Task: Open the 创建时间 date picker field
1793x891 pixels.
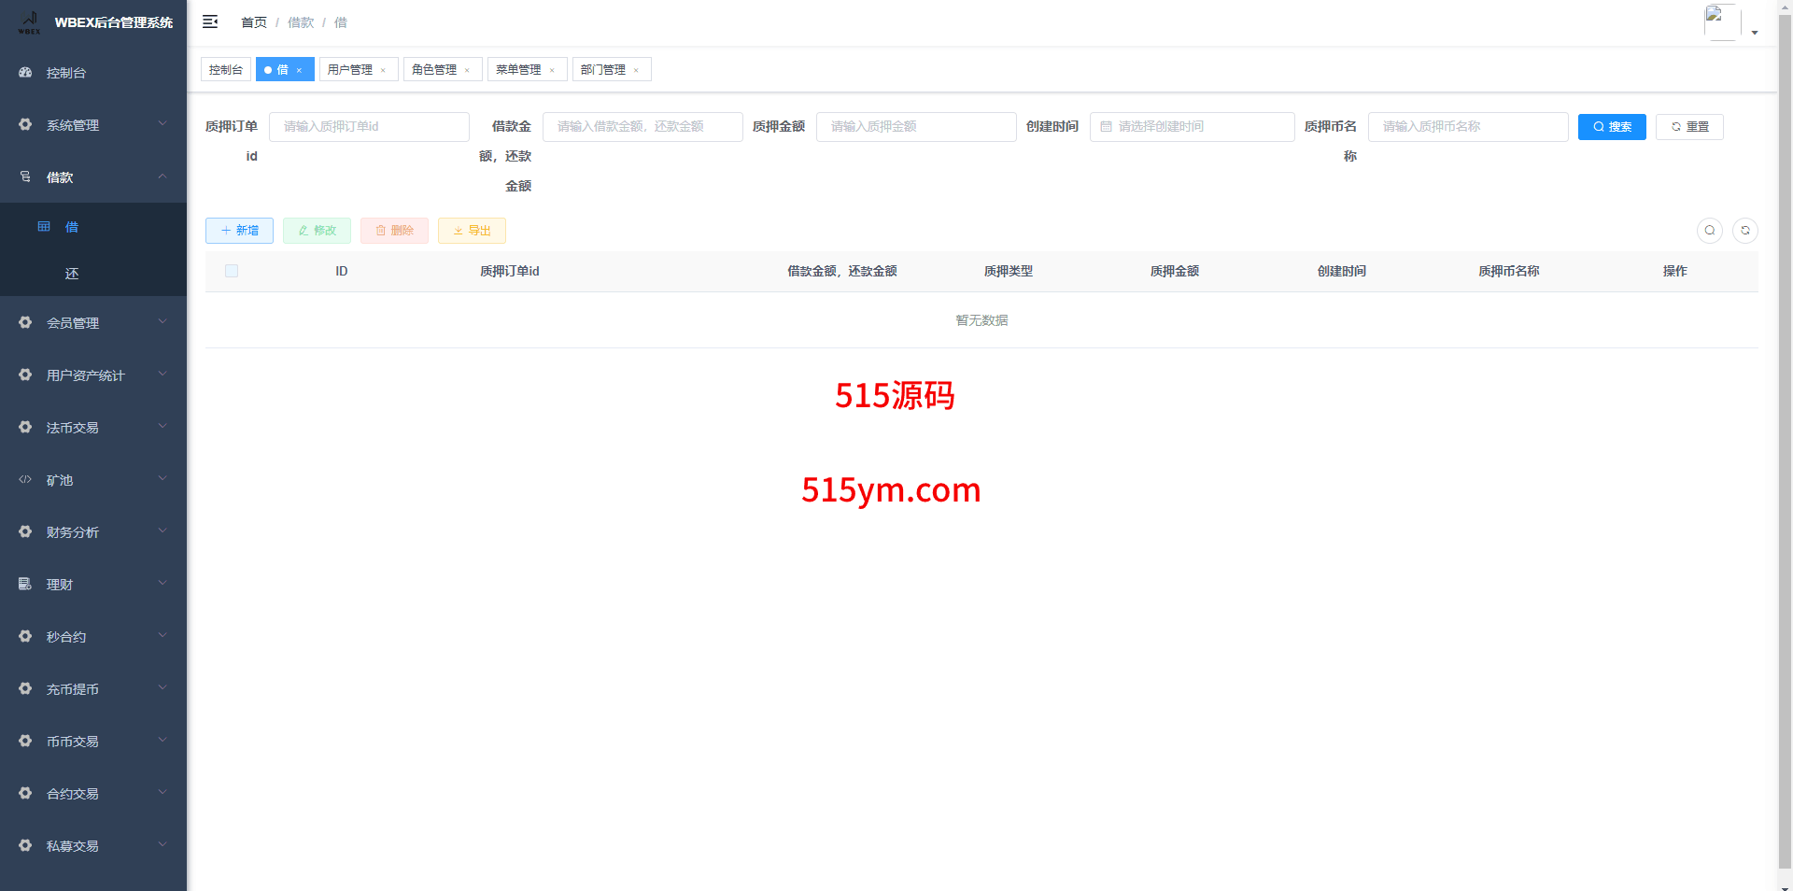Action: point(1192,127)
